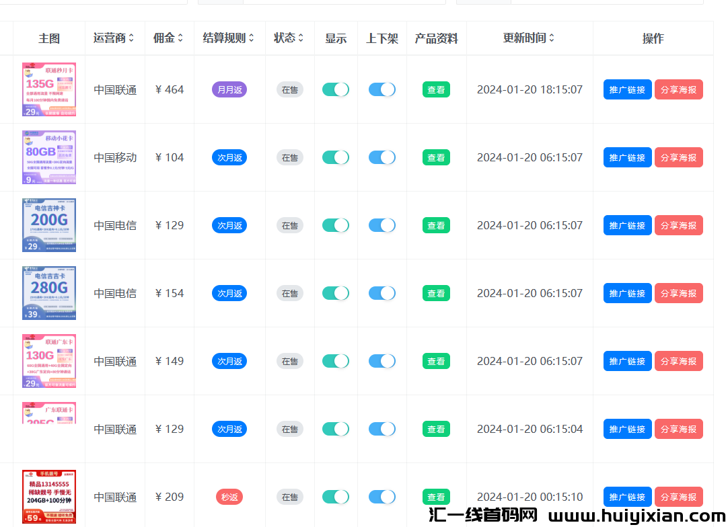Switch off 上下架 for the ¥209 row

click(381, 497)
